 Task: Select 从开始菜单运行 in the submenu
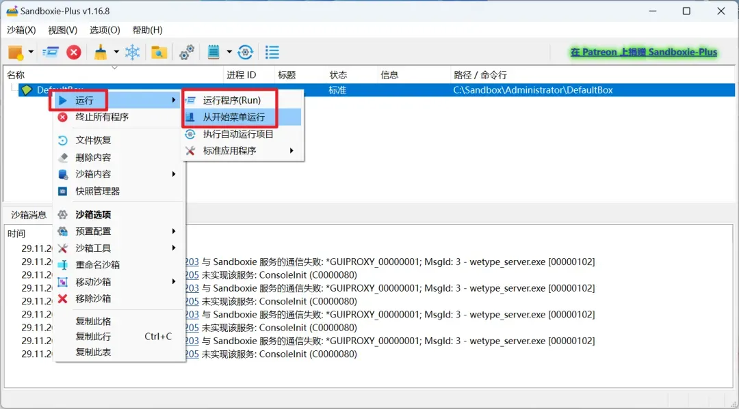tap(243, 117)
